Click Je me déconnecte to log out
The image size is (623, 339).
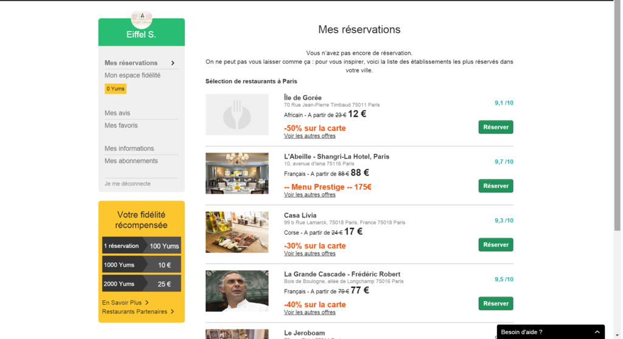pos(127,183)
